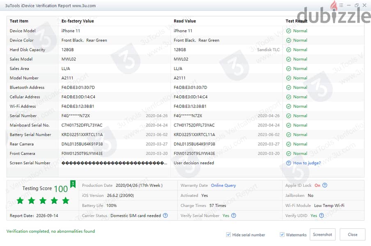Click the Apple ID Lock On status

pos(317,185)
